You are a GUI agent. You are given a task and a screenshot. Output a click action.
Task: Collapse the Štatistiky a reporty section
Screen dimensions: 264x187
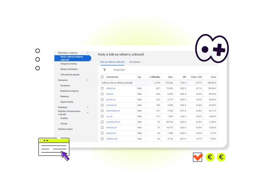[88, 53]
